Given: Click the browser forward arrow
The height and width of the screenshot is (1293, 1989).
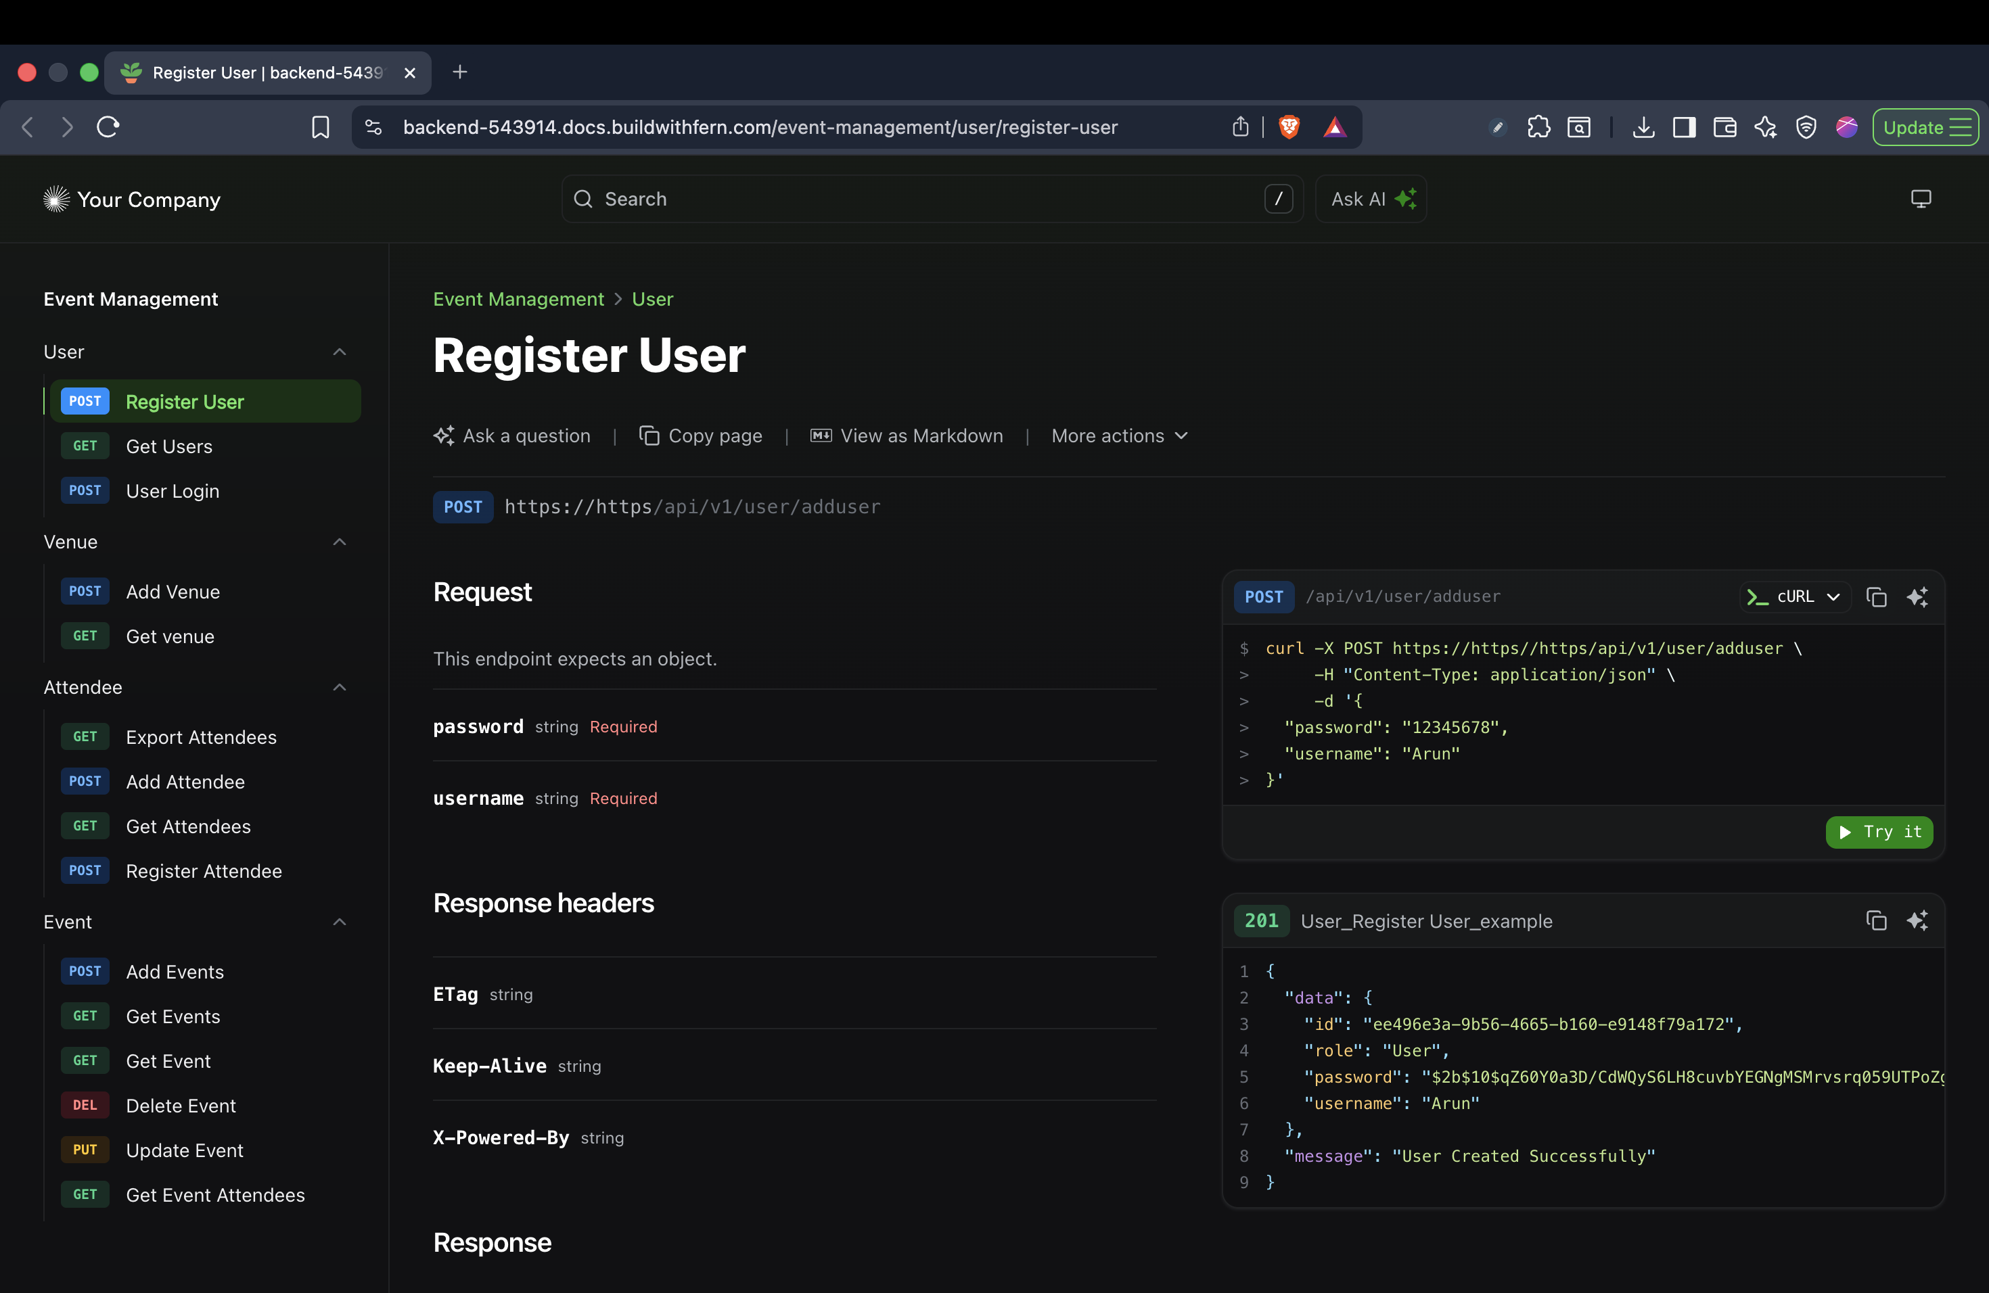Looking at the screenshot, I should point(68,127).
